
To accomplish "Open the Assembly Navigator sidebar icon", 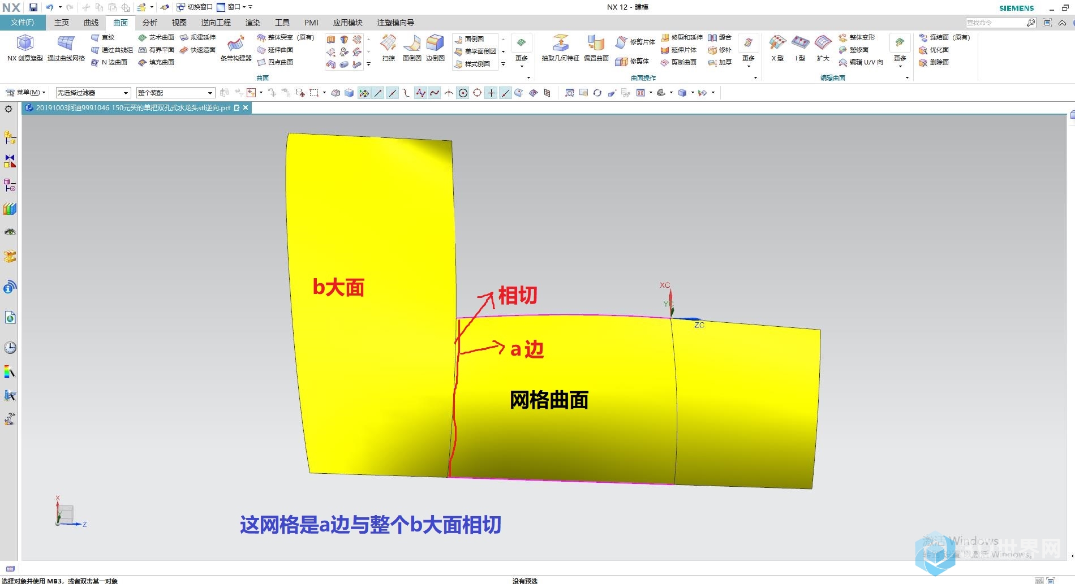I will [10, 137].
